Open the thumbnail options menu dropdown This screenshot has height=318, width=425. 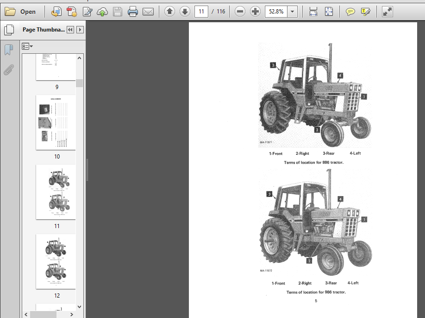tap(27, 46)
